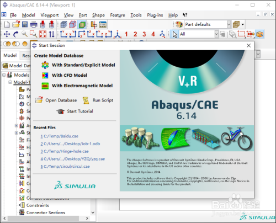Apply custom view 2
The width and height of the screenshot is (276, 223).
point(135,34)
